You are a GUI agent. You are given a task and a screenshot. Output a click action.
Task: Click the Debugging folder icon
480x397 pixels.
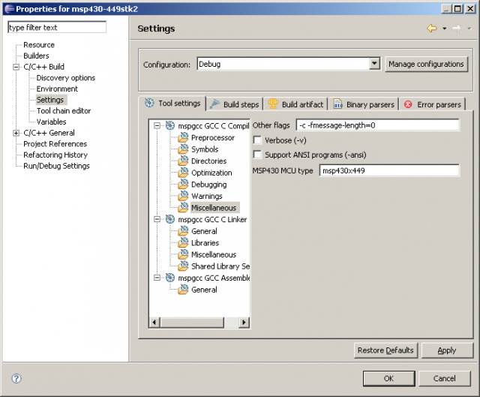coord(183,184)
